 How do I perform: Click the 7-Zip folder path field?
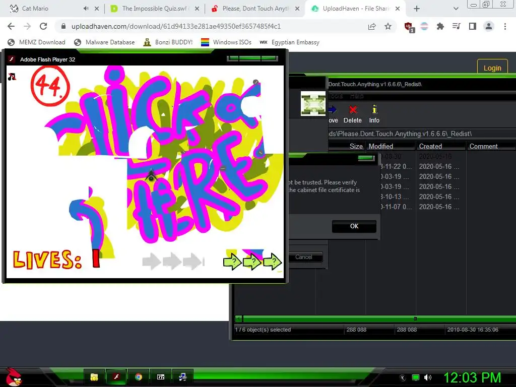tap(421, 134)
